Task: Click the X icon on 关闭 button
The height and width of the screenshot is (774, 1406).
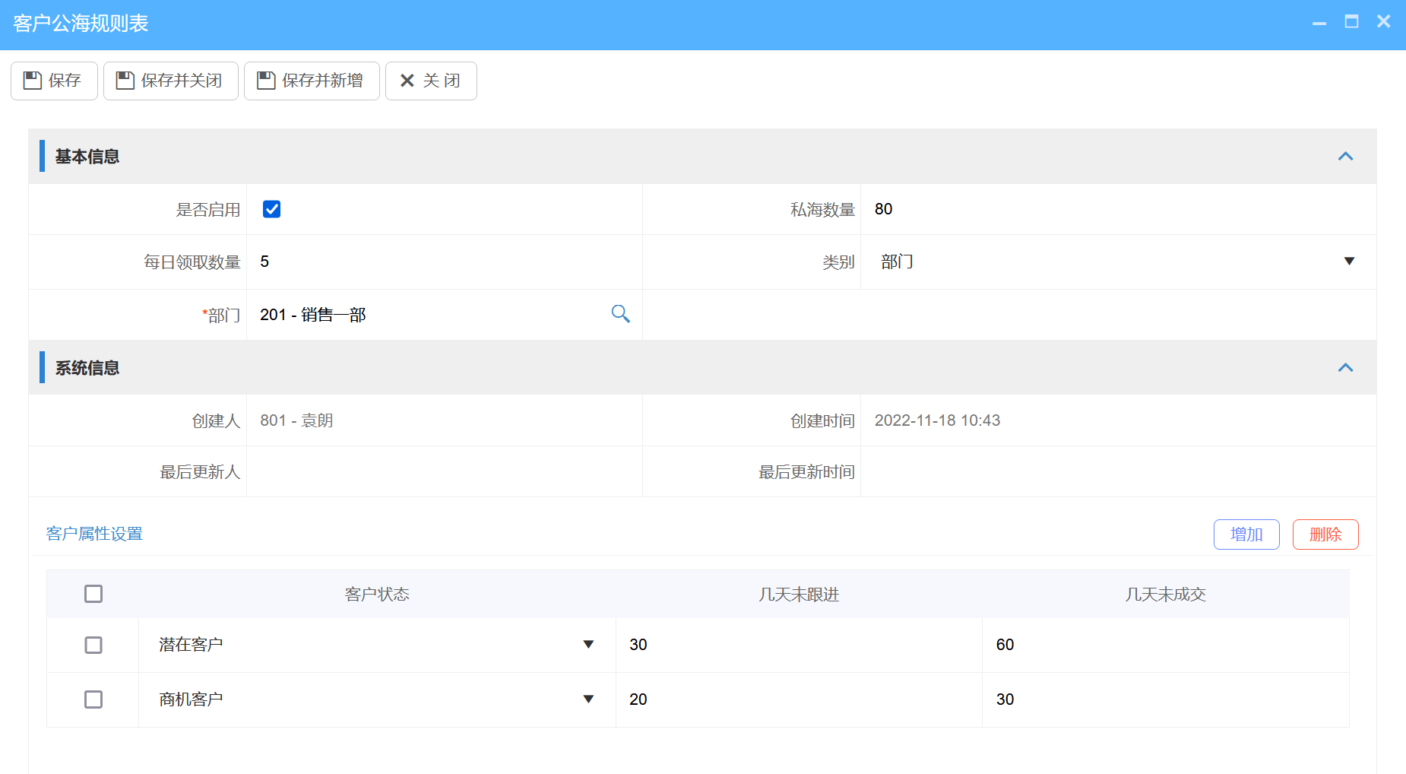Action: point(407,81)
